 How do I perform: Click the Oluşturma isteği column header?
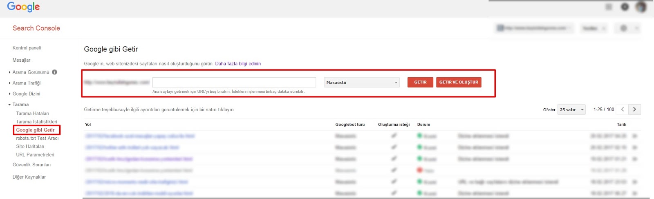[394, 125]
